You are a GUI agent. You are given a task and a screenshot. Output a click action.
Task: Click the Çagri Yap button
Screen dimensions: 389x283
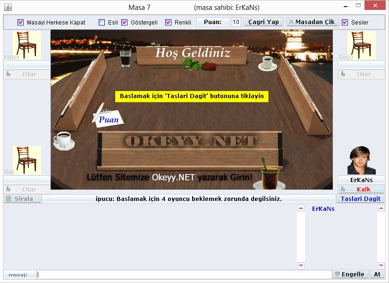tap(263, 22)
